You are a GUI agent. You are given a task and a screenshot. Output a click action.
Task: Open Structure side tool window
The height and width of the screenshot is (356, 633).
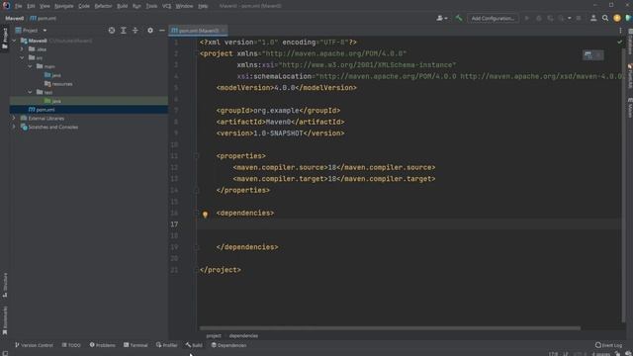coord(5,285)
